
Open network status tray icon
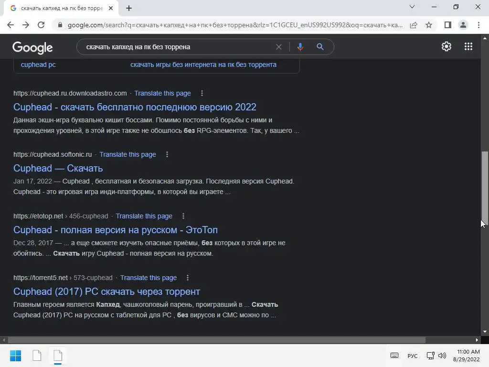pyautogui.click(x=430, y=356)
